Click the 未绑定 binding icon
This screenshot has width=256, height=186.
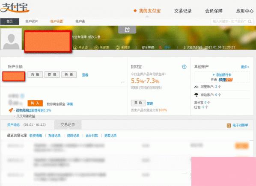coord(118,47)
